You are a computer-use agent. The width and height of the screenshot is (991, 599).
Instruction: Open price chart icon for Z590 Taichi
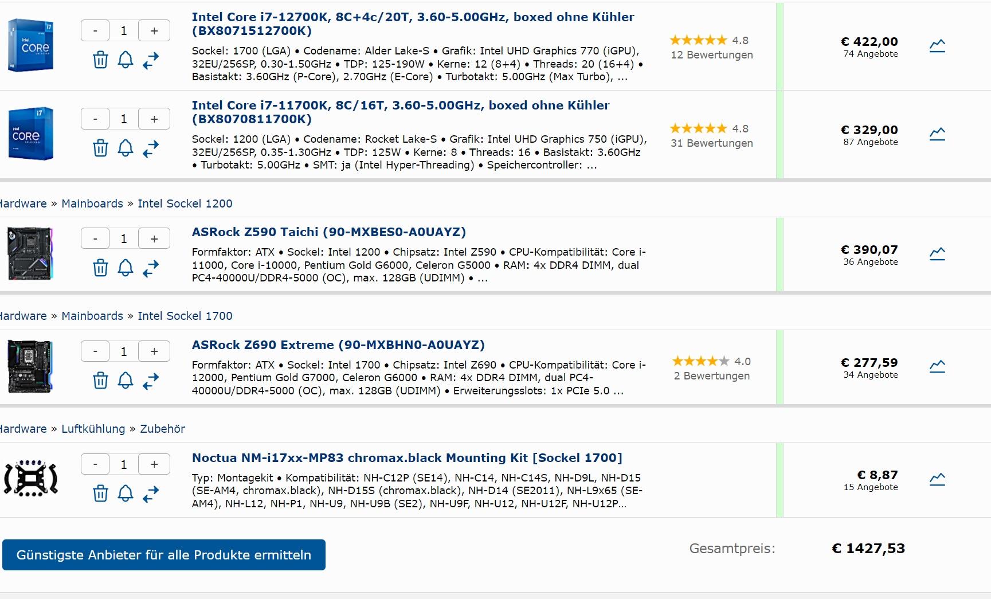[x=937, y=254]
